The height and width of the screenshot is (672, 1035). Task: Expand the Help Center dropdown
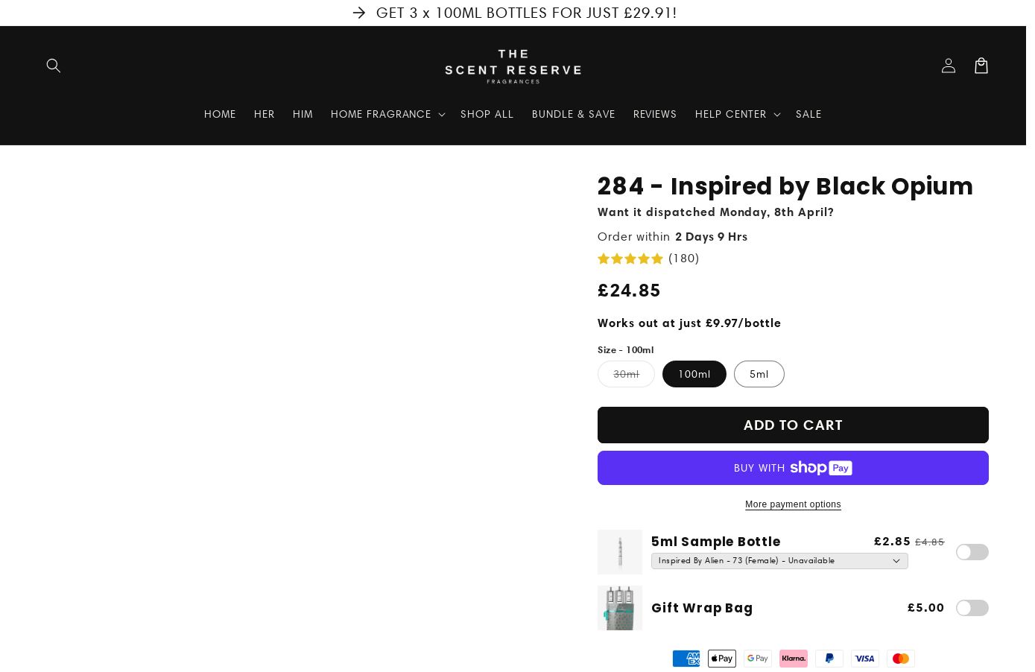(737, 114)
